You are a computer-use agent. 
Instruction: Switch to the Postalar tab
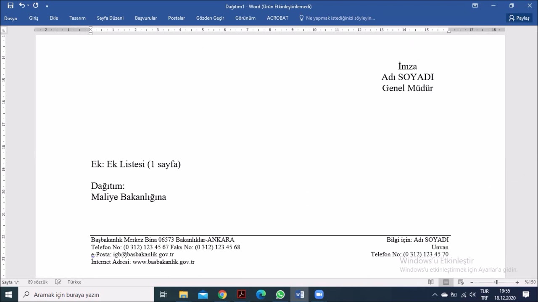click(x=177, y=18)
